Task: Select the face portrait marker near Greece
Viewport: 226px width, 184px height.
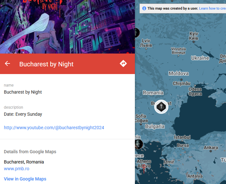Action: (139, 144)
